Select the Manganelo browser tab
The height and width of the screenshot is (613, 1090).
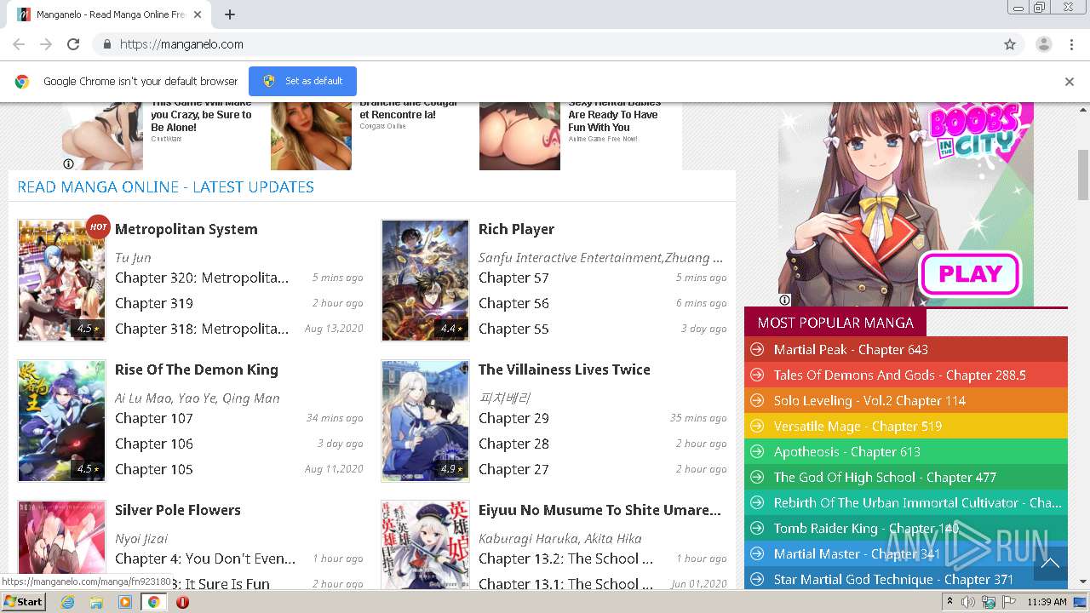pos(111,14)
